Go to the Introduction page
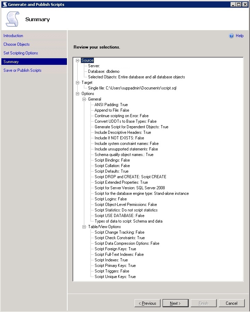Image resolution: width=250 pixels, height=312 pixels. click(x=13, y=36)
